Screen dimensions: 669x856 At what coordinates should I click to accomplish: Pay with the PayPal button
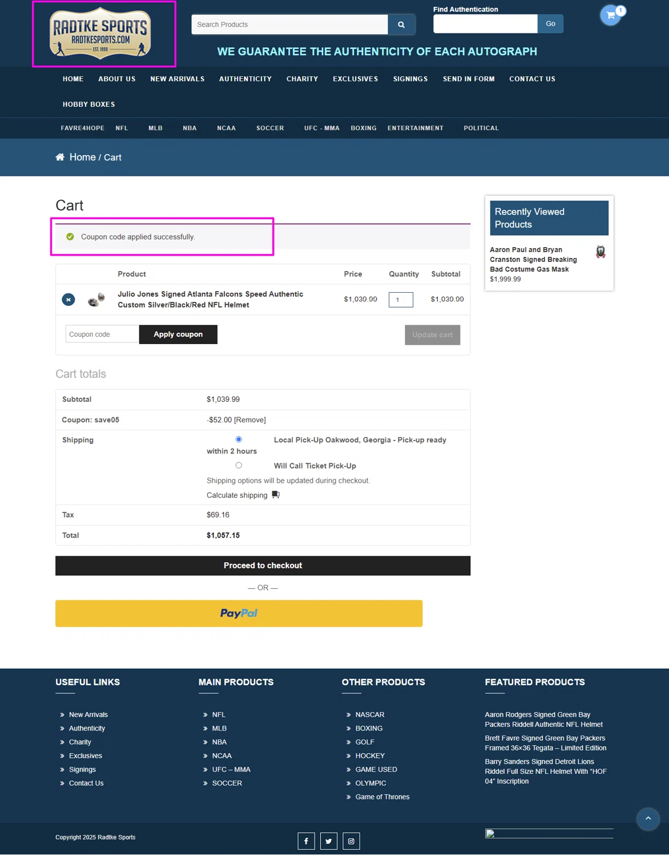239,613
